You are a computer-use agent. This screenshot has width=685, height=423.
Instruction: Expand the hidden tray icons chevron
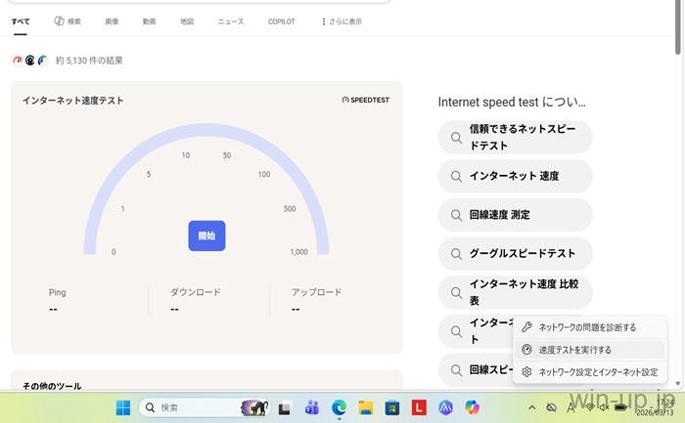pos(531,406)
